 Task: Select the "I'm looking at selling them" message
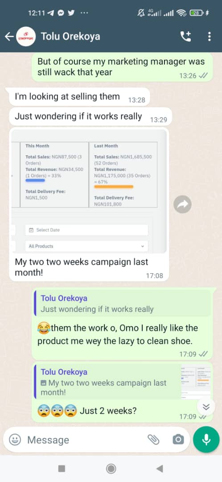(78, 97)
